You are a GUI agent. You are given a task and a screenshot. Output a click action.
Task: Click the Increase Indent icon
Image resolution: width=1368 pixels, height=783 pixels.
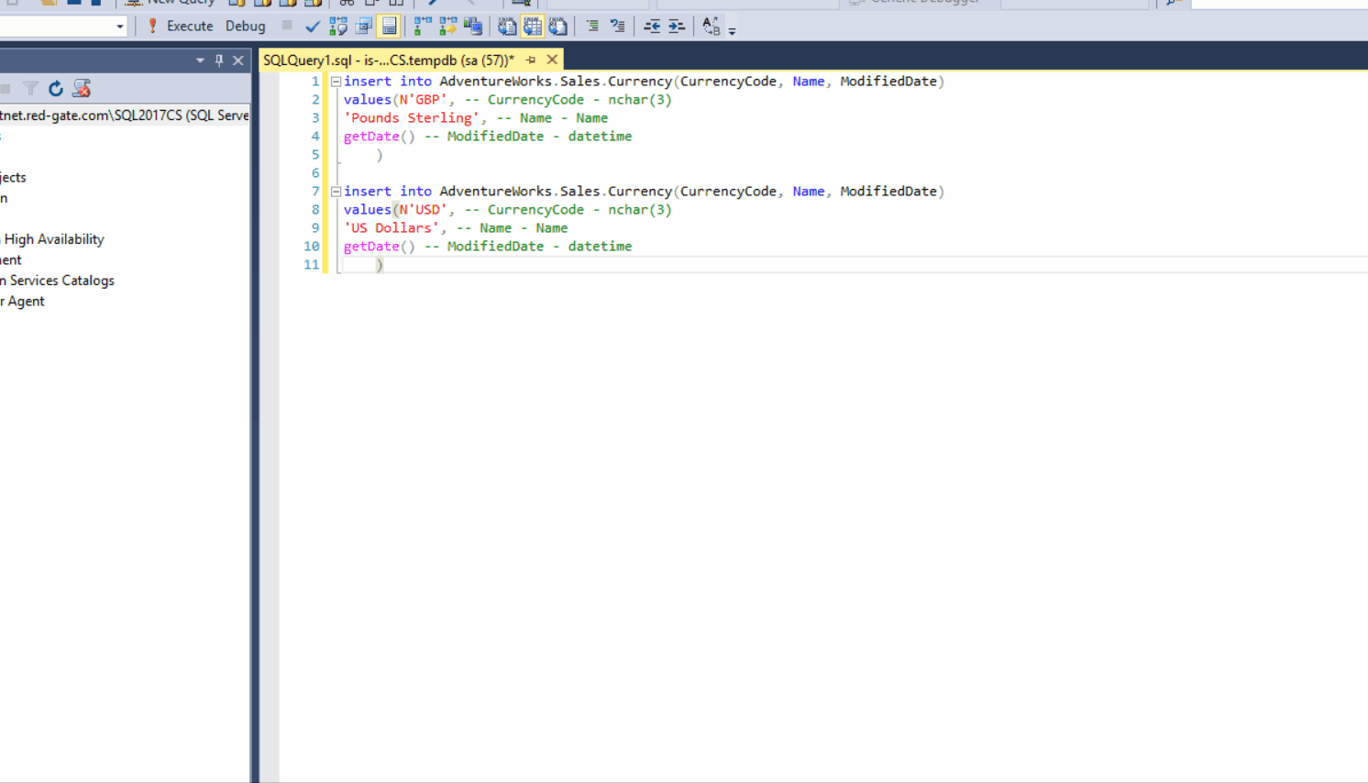[x=677, y=27]
